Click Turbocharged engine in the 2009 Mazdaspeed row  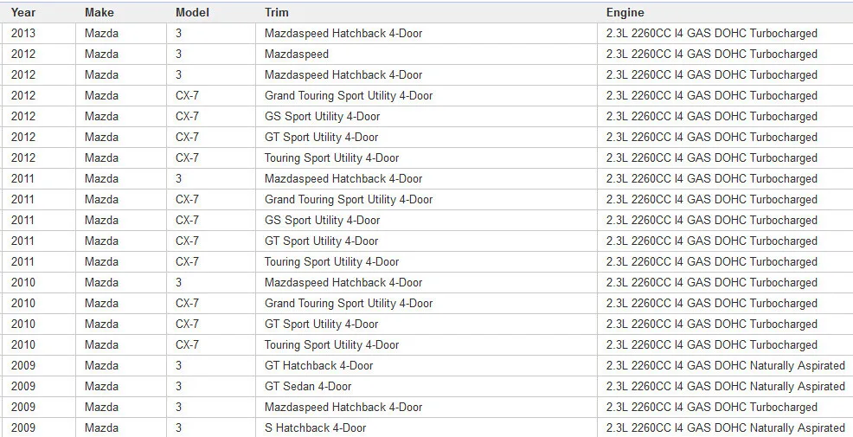(725, 407)
